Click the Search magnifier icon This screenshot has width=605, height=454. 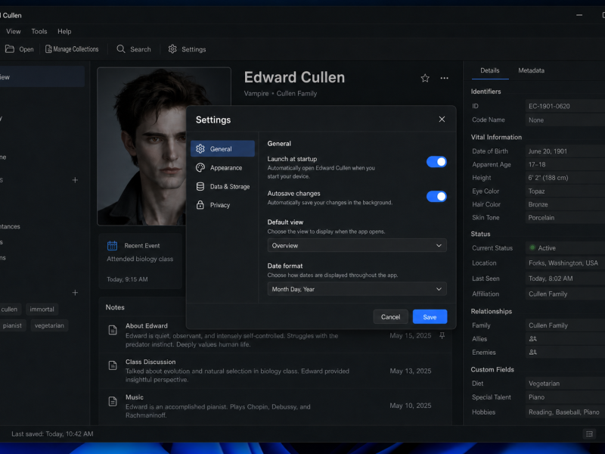(x=121, y=49)
